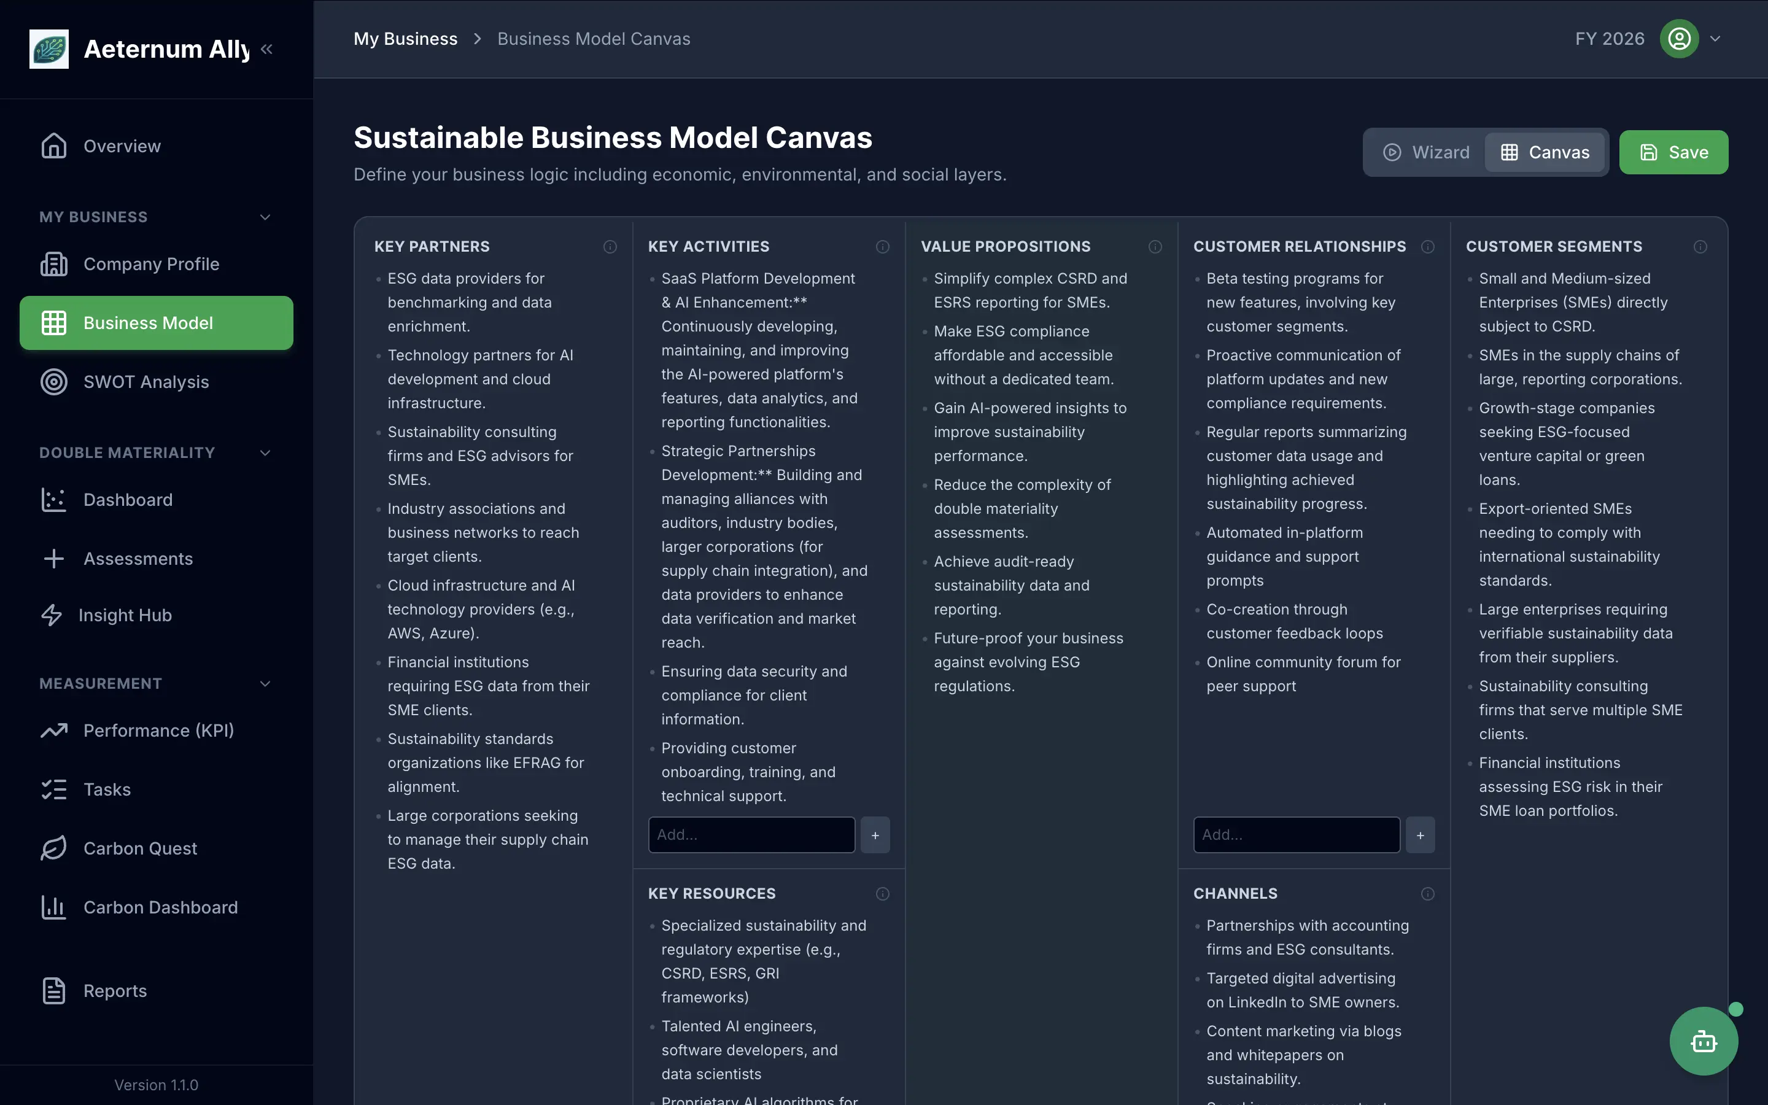The image size is (1768, 1105).
Task: Select 'Small and Medium-sized Enterprises' segment item
Action: pos(1573,303)
